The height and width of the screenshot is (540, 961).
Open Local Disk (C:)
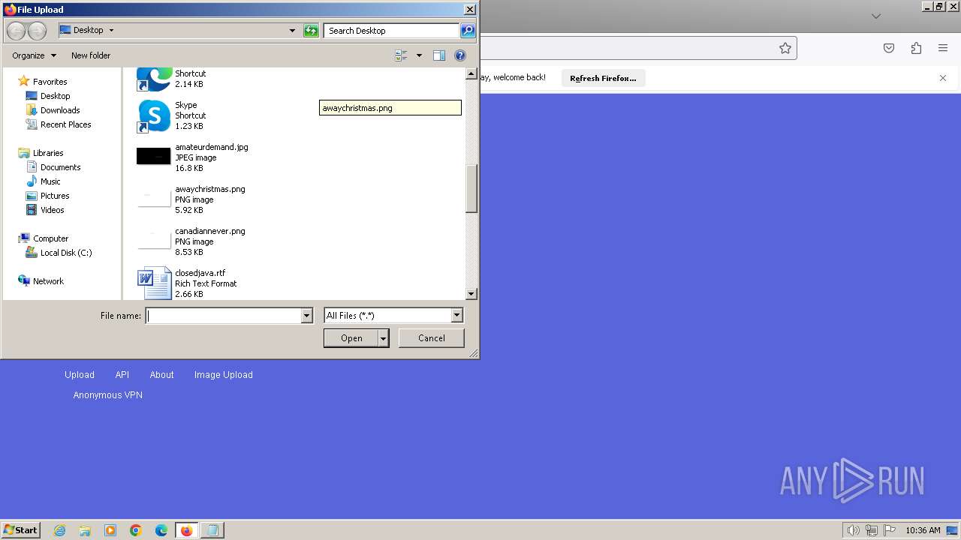[x=66, y=253]
